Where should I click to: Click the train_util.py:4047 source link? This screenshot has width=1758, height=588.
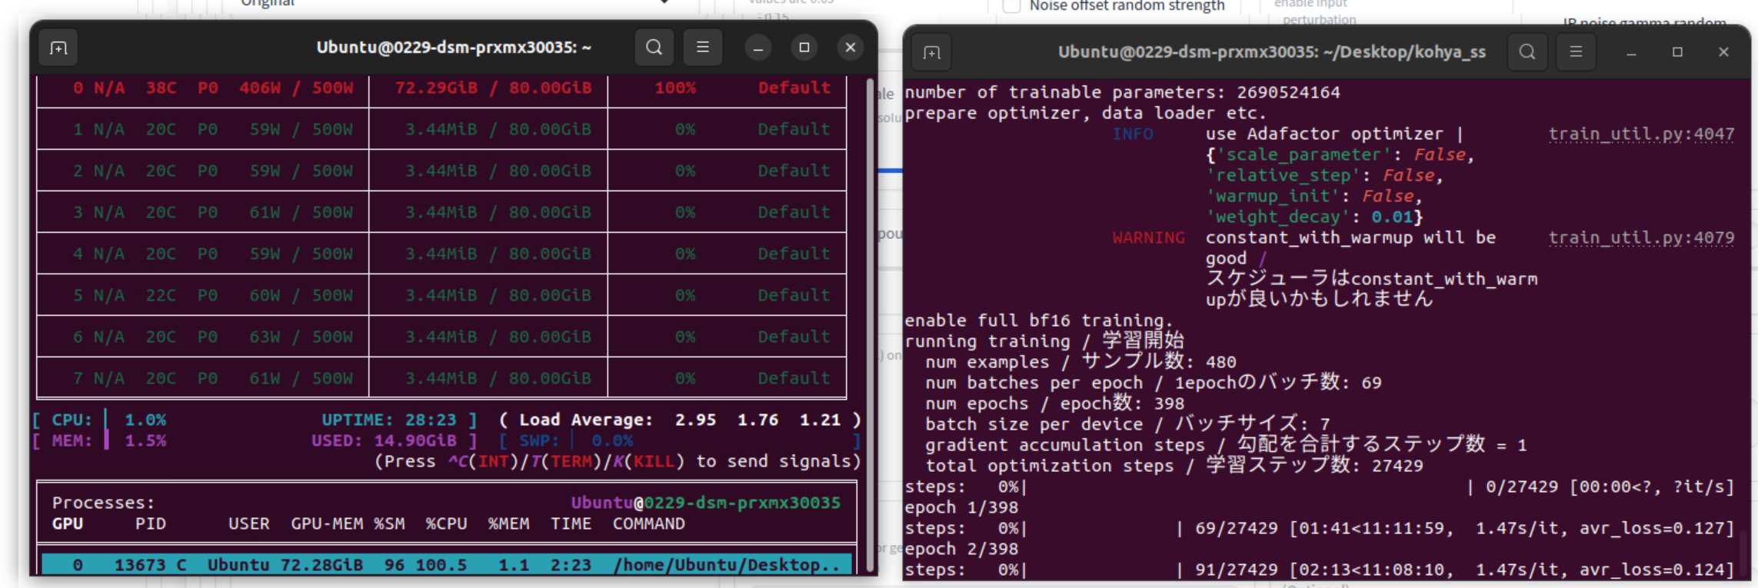1641,134
